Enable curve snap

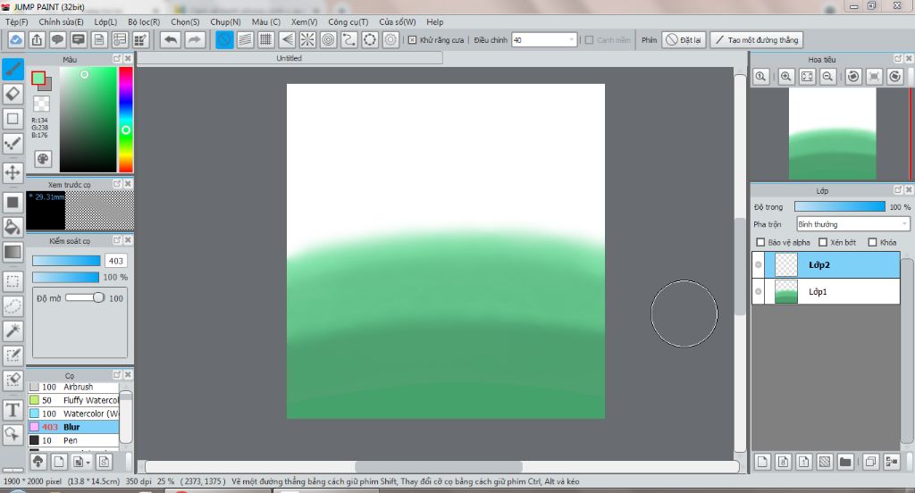click(x=349, y=39)
